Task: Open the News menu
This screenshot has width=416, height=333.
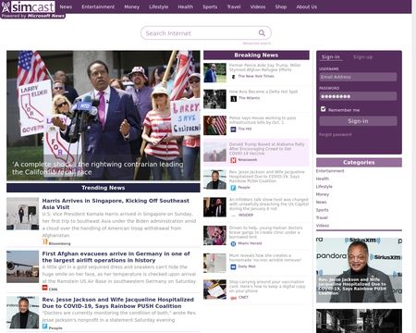Action: click(66, 6)
